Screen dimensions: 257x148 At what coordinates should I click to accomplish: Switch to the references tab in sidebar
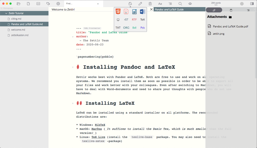pyautogui.click(x=231, y=10)
